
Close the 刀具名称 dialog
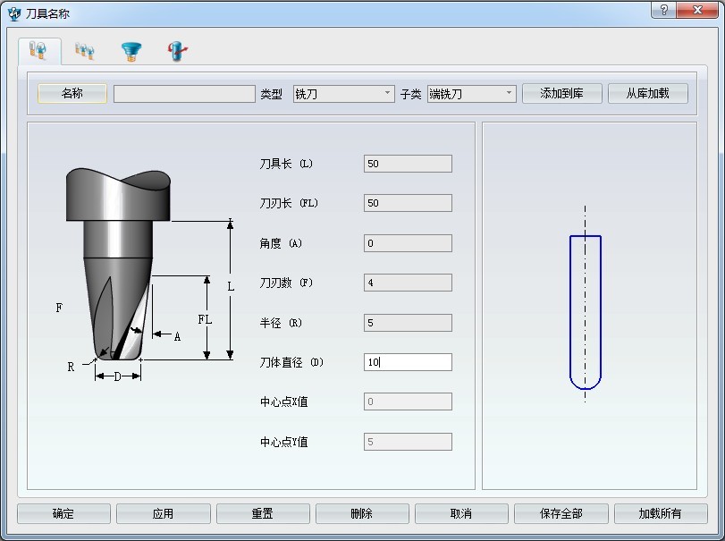[x=697, y=10]
